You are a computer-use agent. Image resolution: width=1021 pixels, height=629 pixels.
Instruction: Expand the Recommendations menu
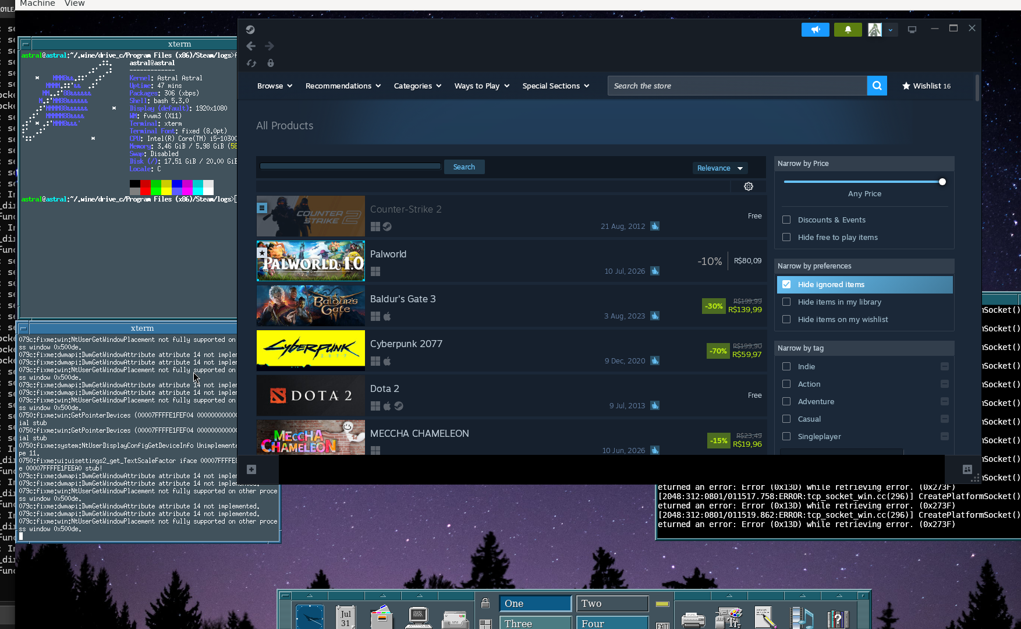pos(343,86)
